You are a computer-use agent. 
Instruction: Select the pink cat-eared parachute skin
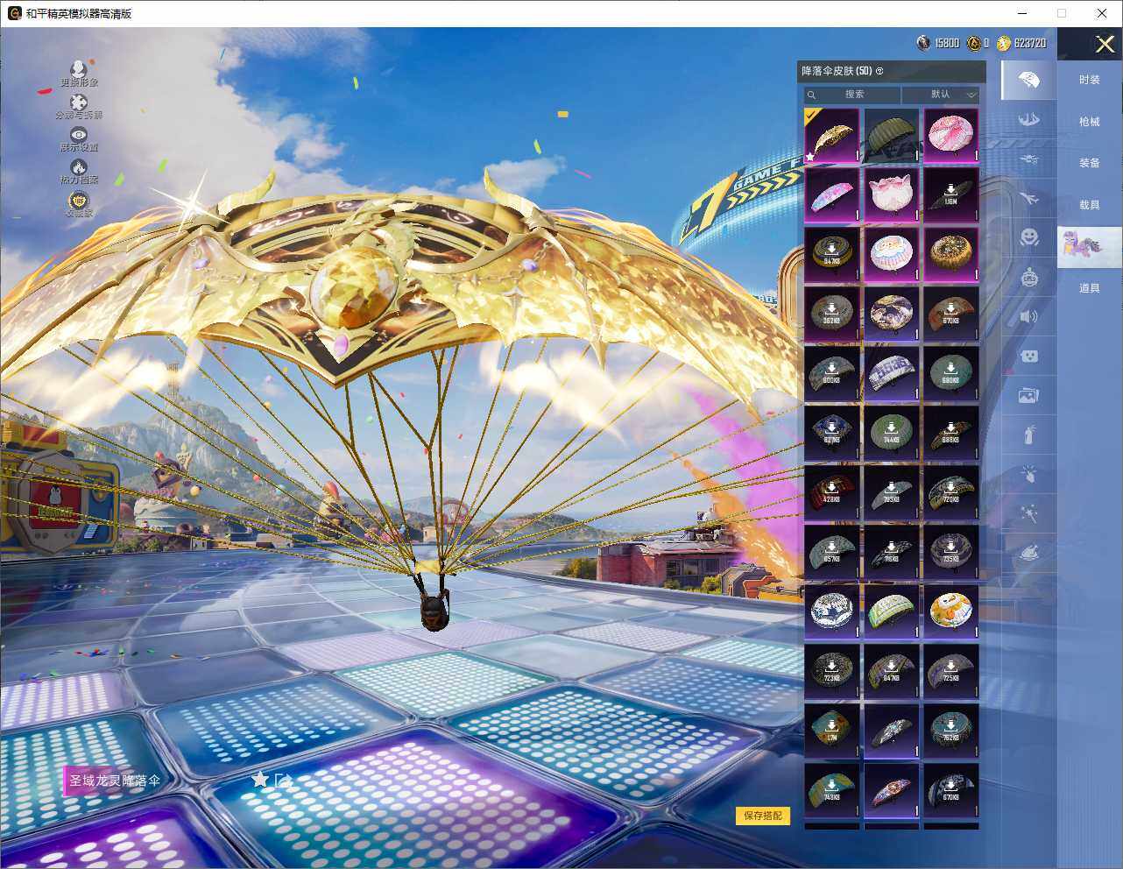click(x=892, y=195)
